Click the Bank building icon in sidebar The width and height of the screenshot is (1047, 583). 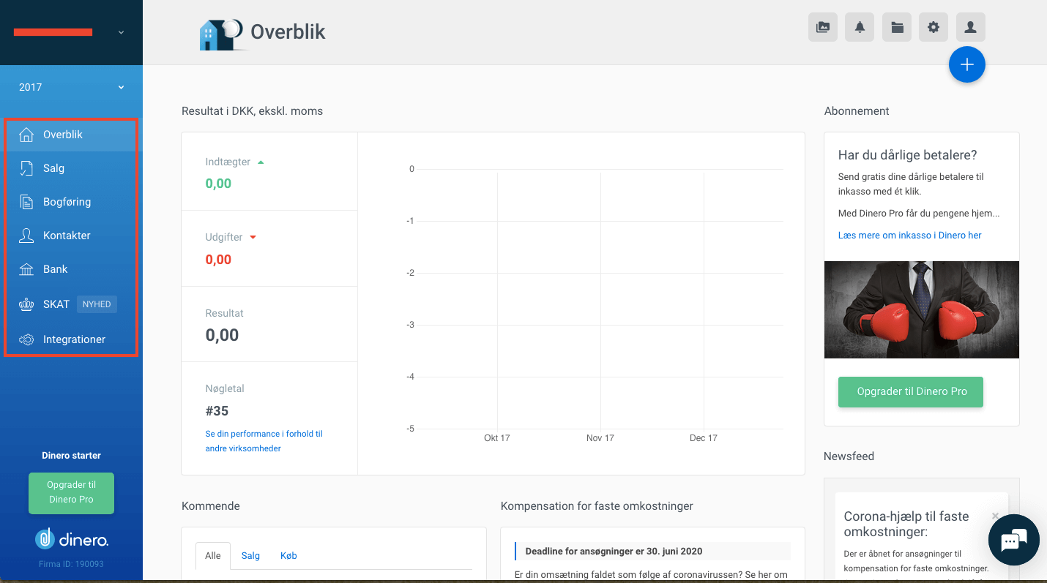26,269
